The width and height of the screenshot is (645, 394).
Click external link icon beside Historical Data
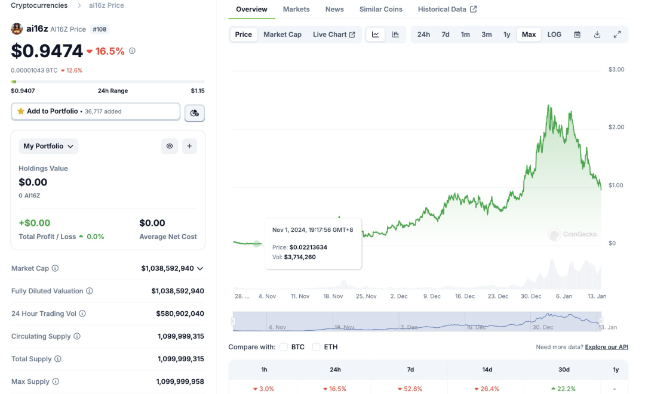(x=474, y=9)
